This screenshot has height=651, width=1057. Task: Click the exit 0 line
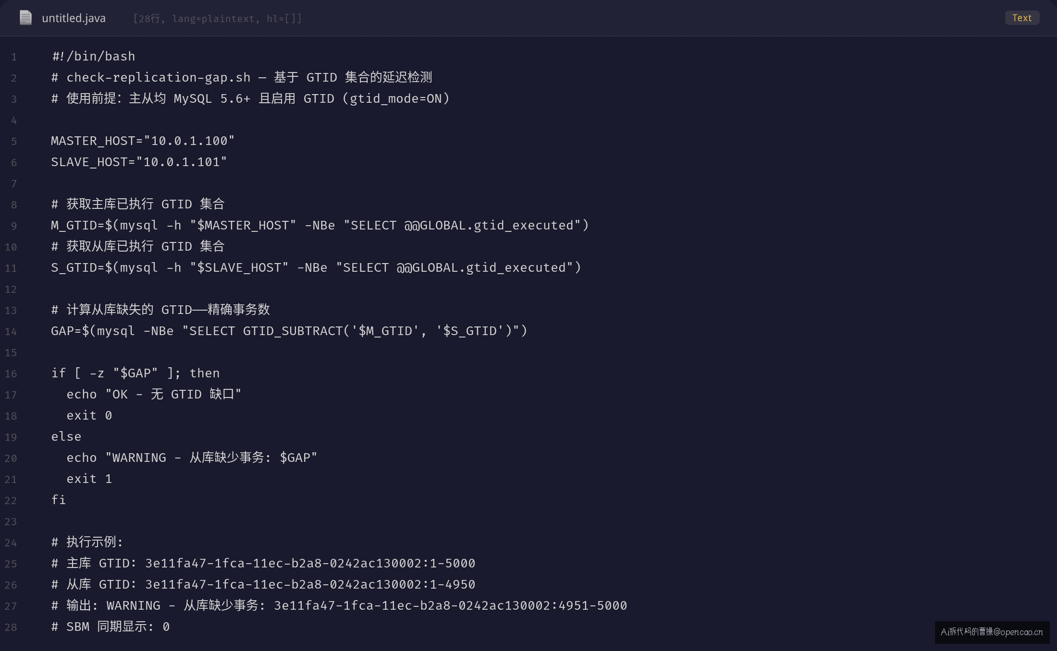[89, 416]
